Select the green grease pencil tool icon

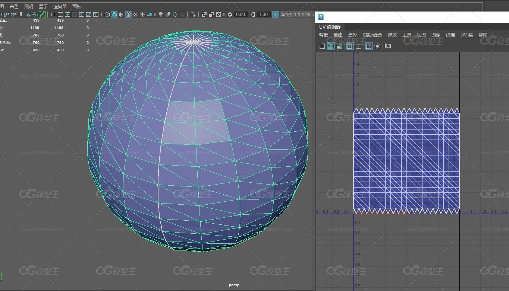[x=42, y=15]
